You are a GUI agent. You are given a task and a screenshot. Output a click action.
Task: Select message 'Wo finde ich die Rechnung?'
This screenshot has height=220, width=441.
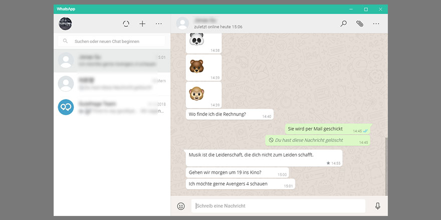[230, 114]
